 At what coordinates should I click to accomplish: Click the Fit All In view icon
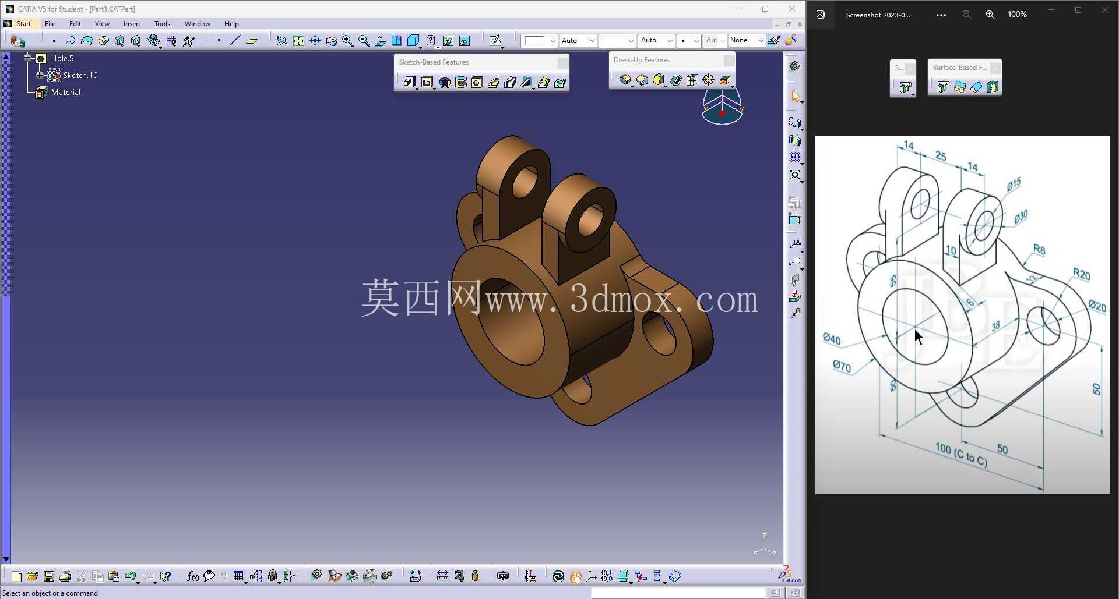coord(298,41)
